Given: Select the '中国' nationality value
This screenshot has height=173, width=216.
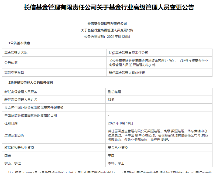Looking at the screenshot, I should tap(111, 155).
